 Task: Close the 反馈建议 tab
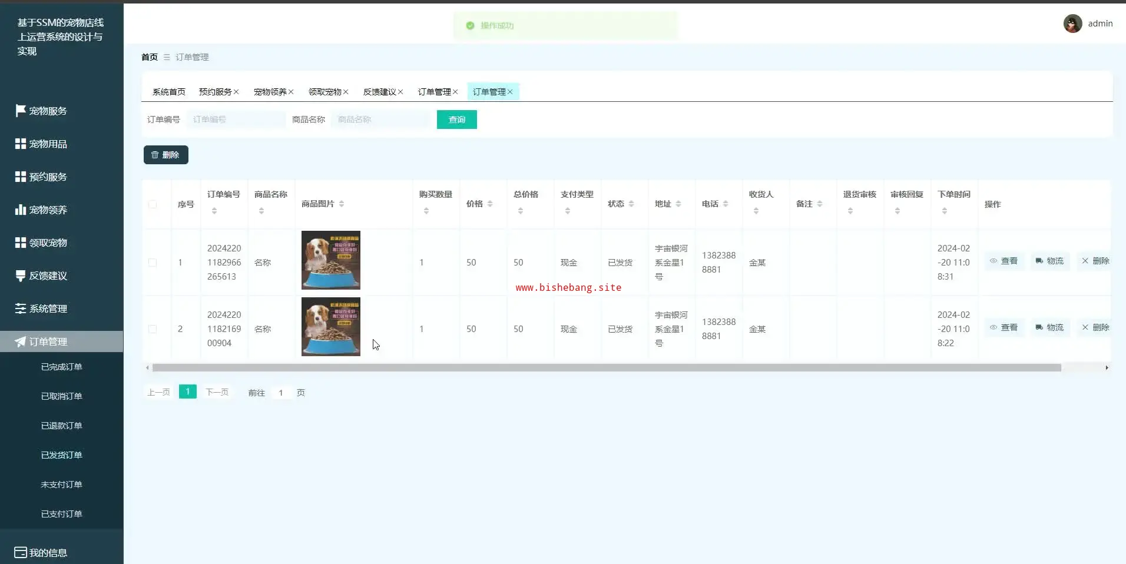(x=400, y=92)
